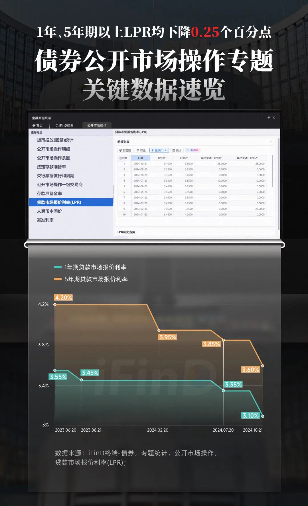Minimize the 金融数据终端 window
This screenshot has width=308, height=506.
pyautogui.click(x=263, y=118)
